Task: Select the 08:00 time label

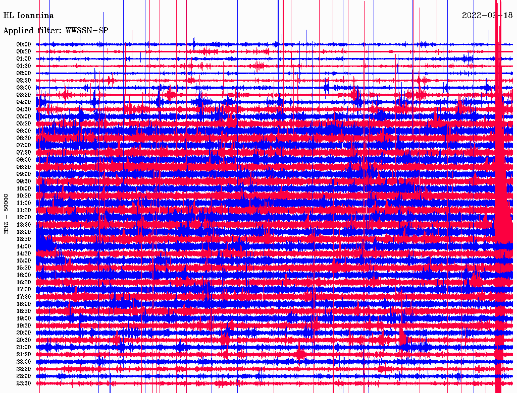Action: (x=24, y=160)
